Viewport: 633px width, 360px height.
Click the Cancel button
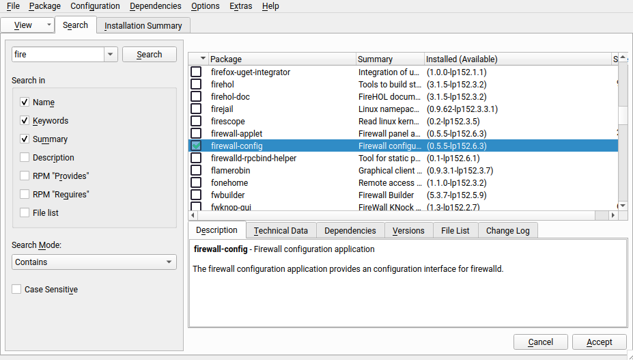pyautogui.click(x=541, y=342)
